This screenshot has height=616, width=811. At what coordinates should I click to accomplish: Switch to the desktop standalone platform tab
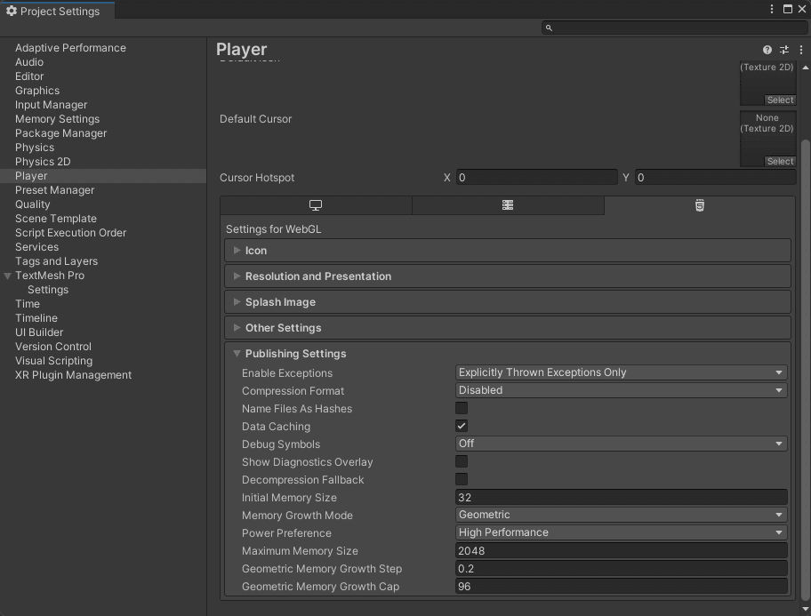(316, 205)
